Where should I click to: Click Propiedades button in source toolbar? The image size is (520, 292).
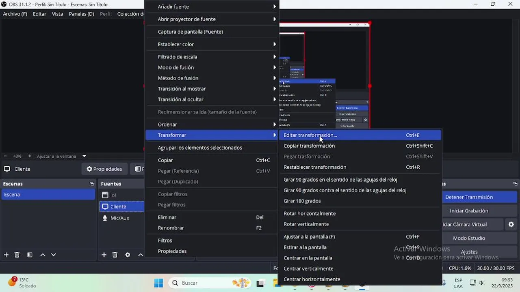click(x=105, y=169)
